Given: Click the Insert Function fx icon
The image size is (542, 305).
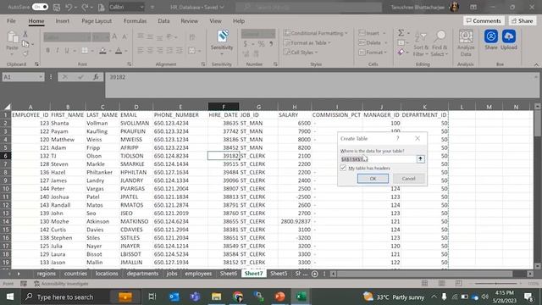Looking at the screenshot, I should (x=96, y=77).
